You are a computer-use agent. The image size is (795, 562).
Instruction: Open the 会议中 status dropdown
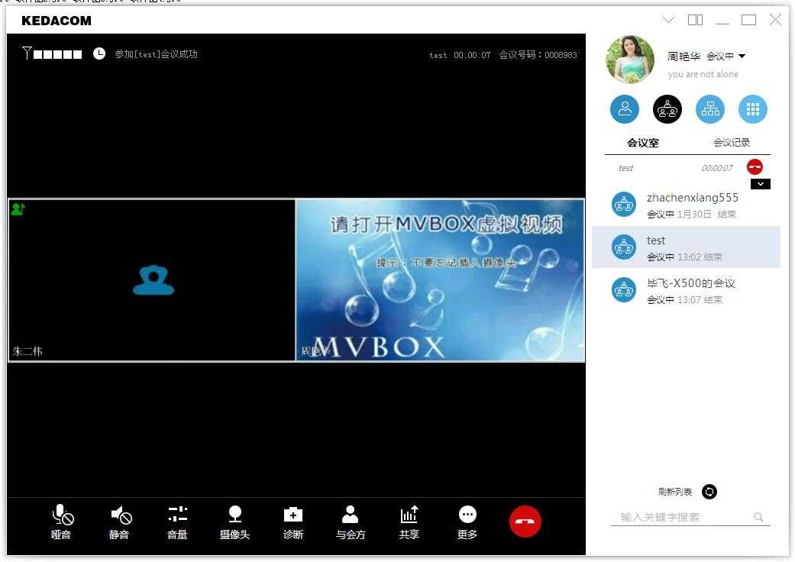point(726,57)
